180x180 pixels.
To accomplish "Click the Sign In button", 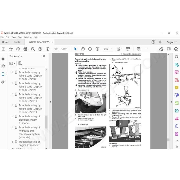I will point(172,42).
